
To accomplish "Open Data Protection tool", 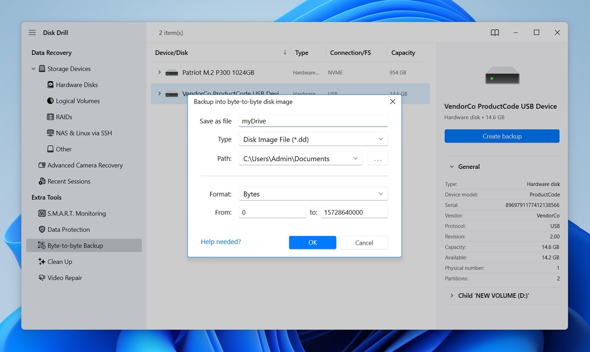I will point(69,230).
